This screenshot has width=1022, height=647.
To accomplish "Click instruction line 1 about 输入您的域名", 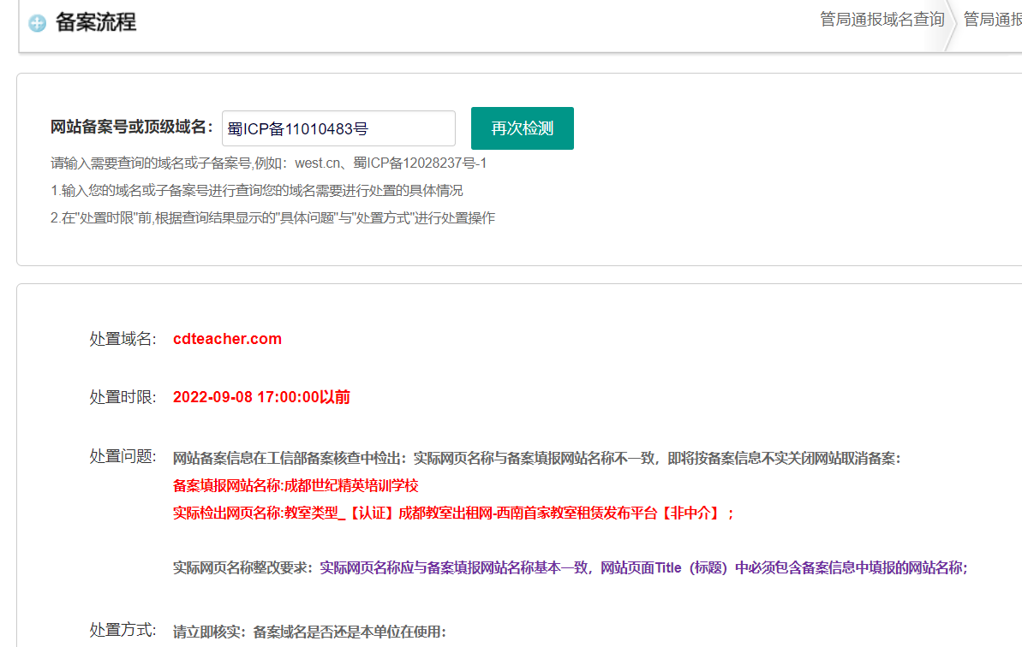I will click(x=256, y=190).
